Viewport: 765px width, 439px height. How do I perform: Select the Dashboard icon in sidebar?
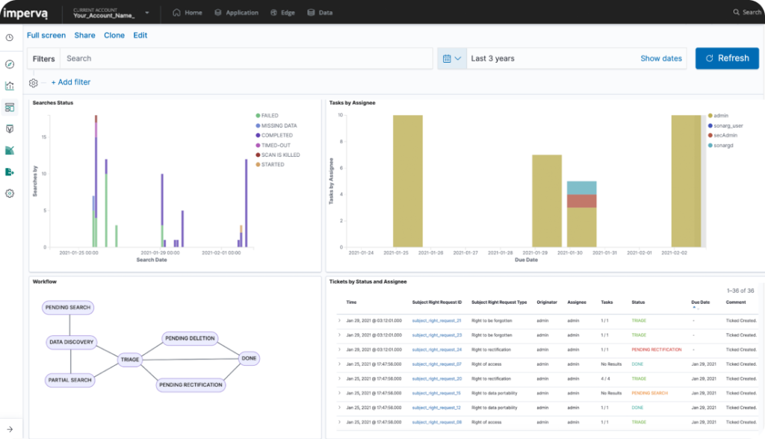10,108
